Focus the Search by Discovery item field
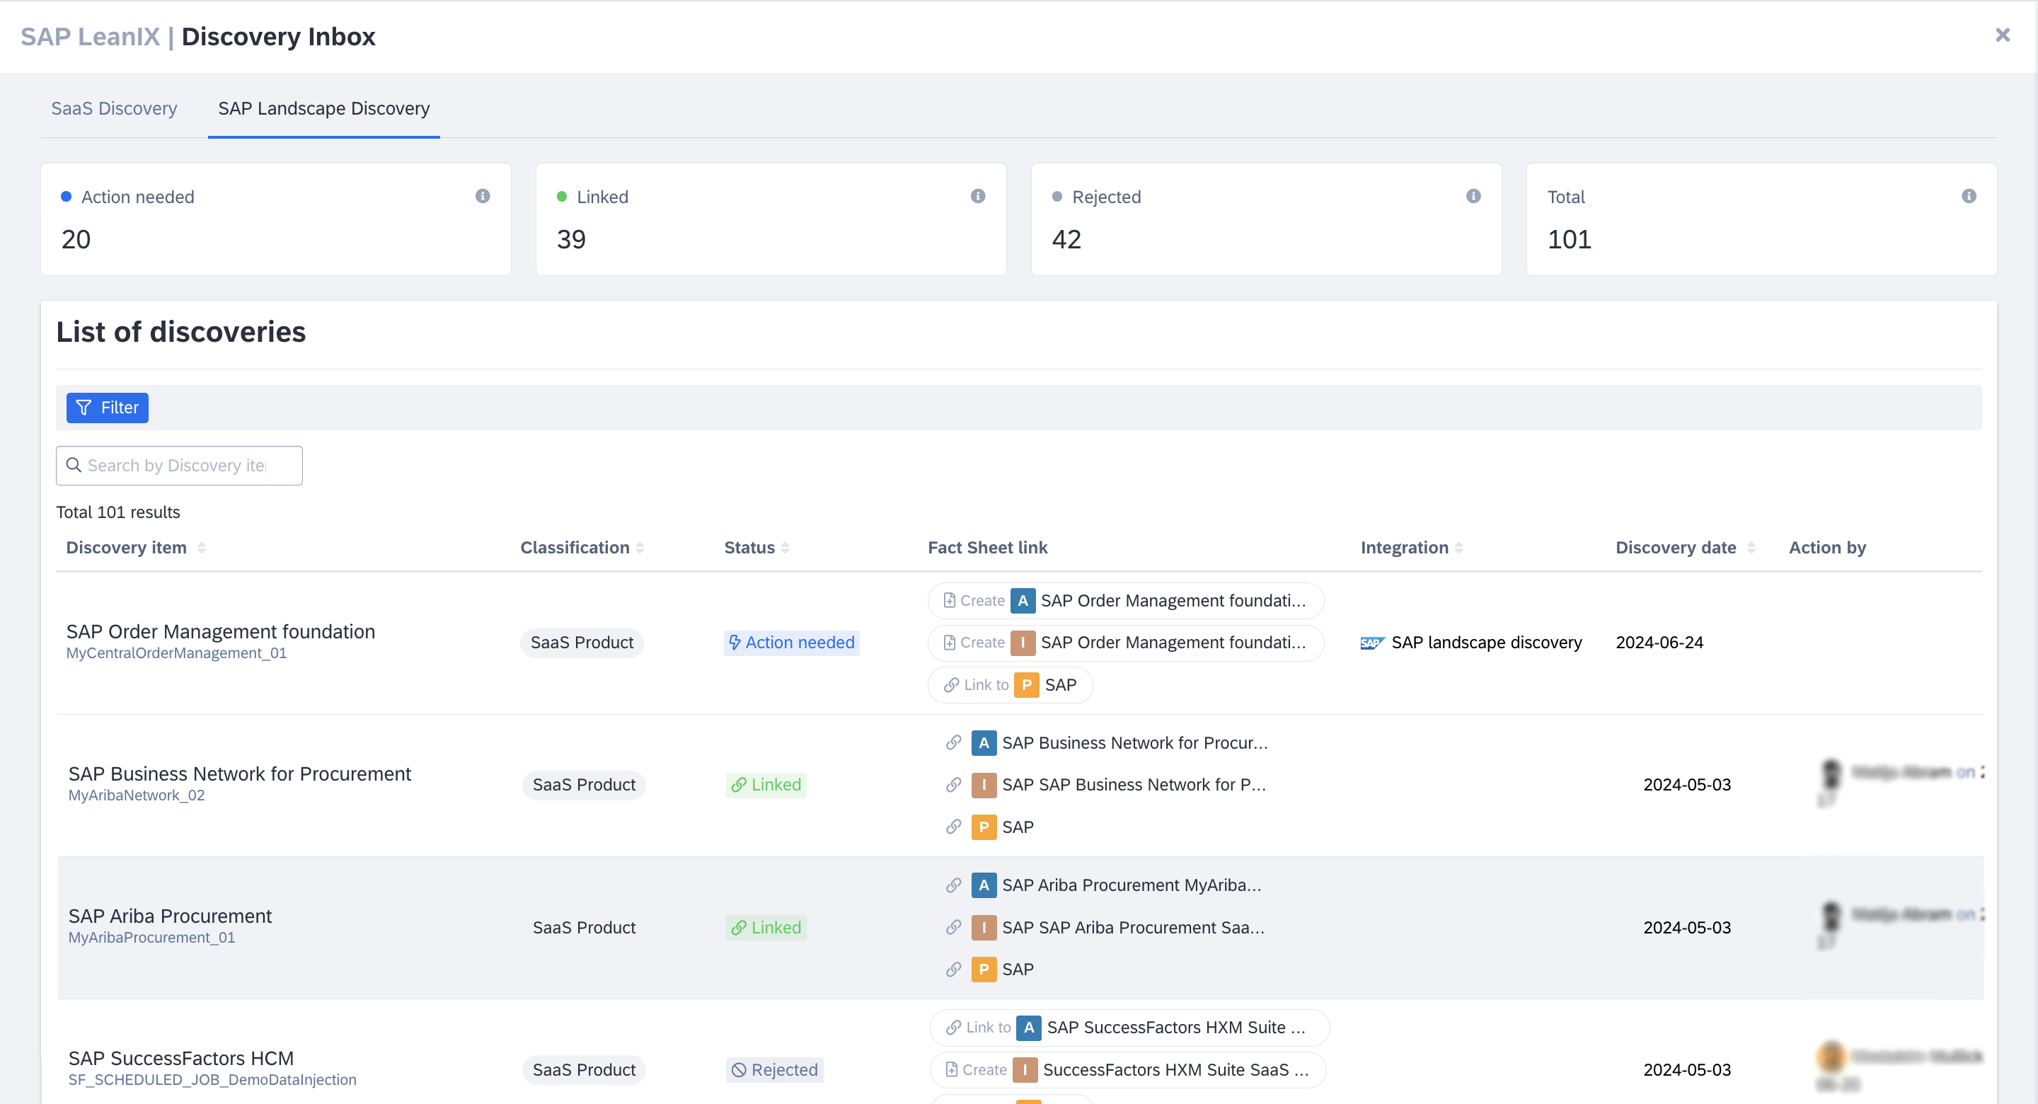 tap(179, 466)
